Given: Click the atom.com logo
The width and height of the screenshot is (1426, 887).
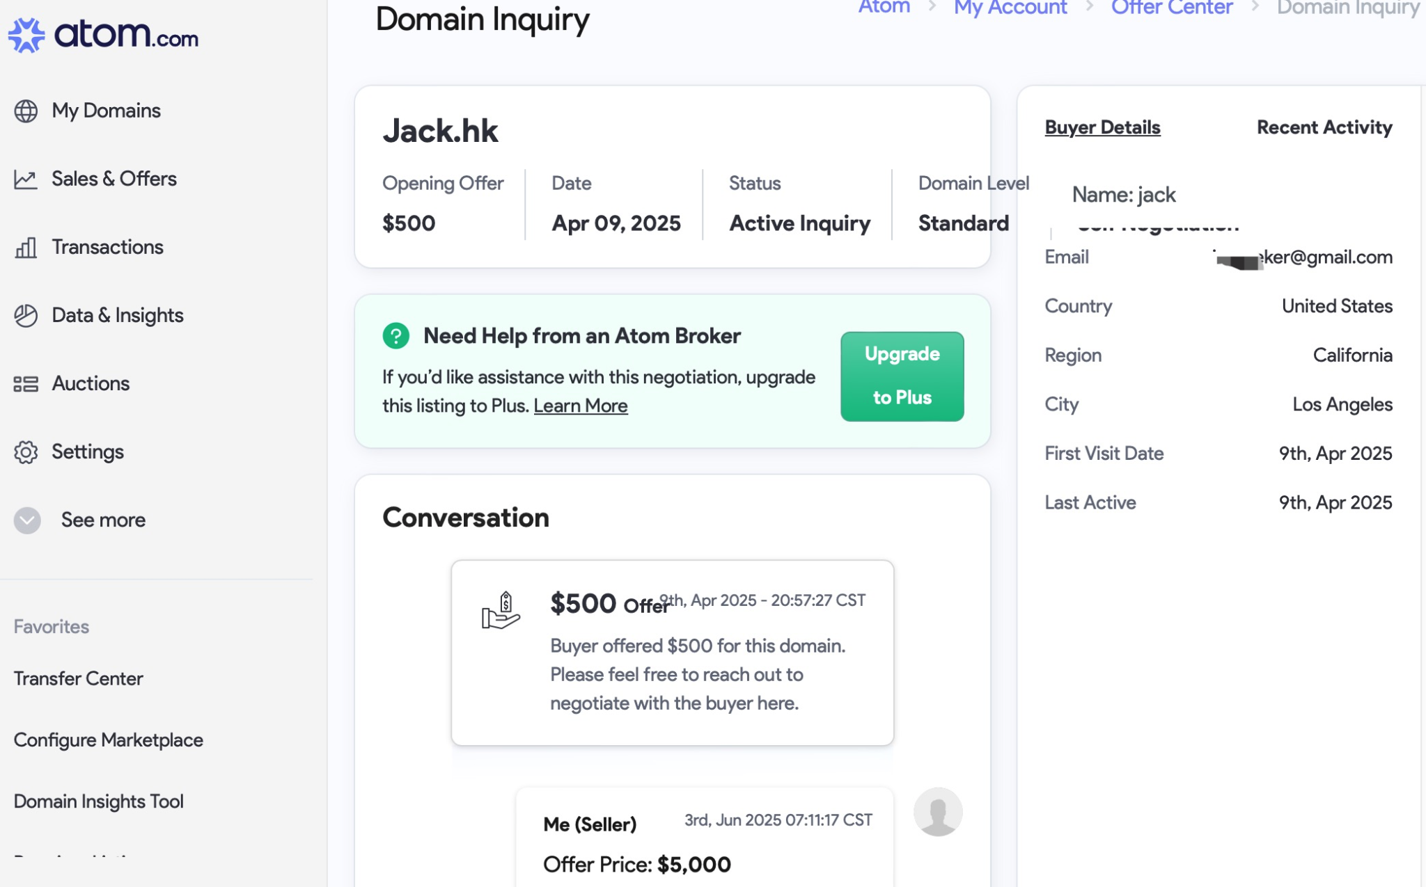Looking at the screenshot, I should pyautogui.click(x=103, y=35).
